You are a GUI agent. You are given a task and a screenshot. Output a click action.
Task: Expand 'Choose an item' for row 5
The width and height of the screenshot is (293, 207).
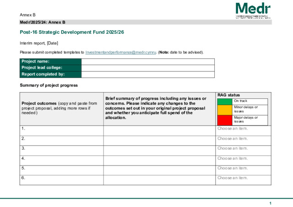point(233,168)
